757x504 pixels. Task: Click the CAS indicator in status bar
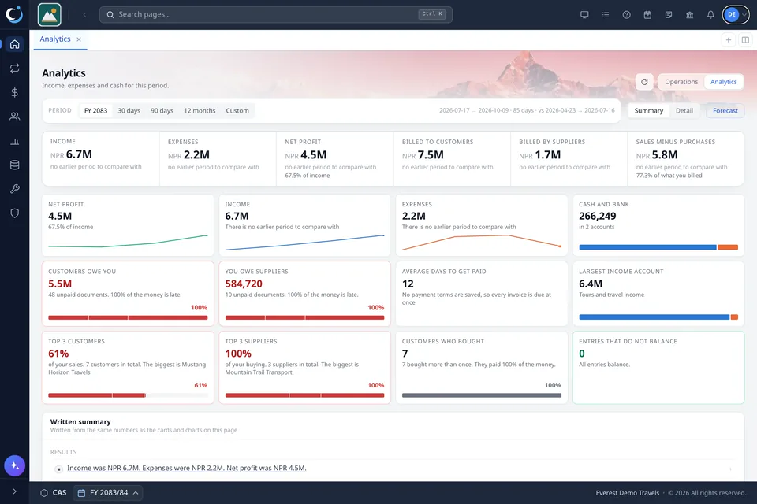[54, 493]
